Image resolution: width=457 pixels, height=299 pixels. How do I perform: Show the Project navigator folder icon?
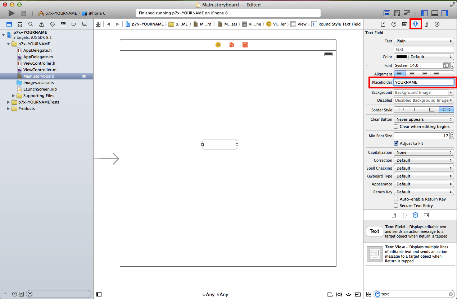pyautogui.click(x=9, y=24)
